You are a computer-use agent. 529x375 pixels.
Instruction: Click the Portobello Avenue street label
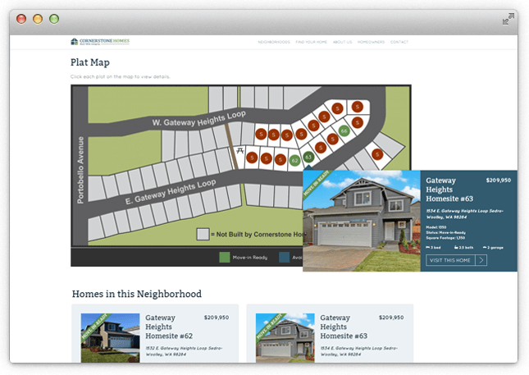click(x=80, y=170)
